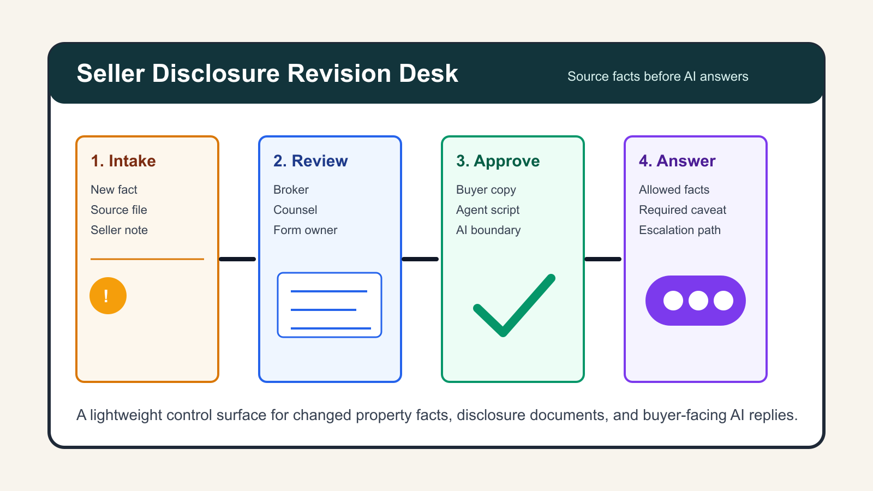Image resolution: width=873 pixels, height=491 pixels.
Task: Click the "Source file" item
Action: (x=119, y=210)
